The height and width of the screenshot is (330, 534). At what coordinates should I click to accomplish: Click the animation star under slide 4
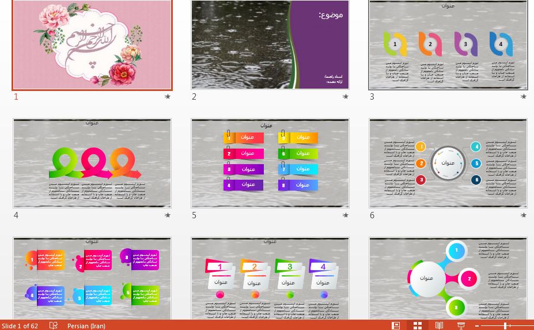tap(168, 215)
